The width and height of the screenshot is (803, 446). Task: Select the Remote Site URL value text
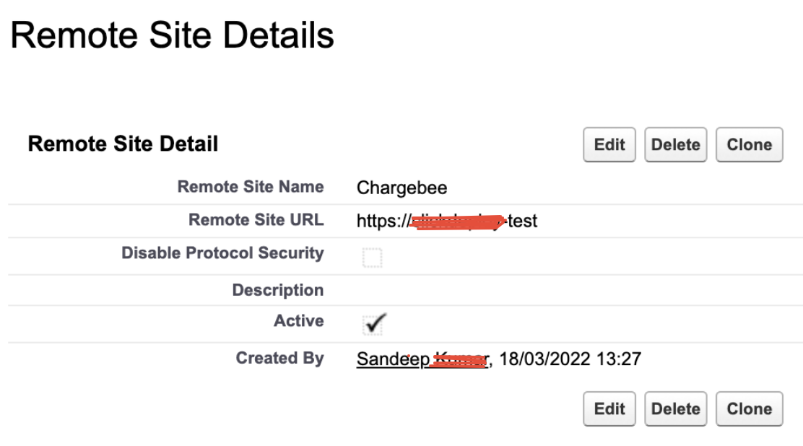[446, 222]
